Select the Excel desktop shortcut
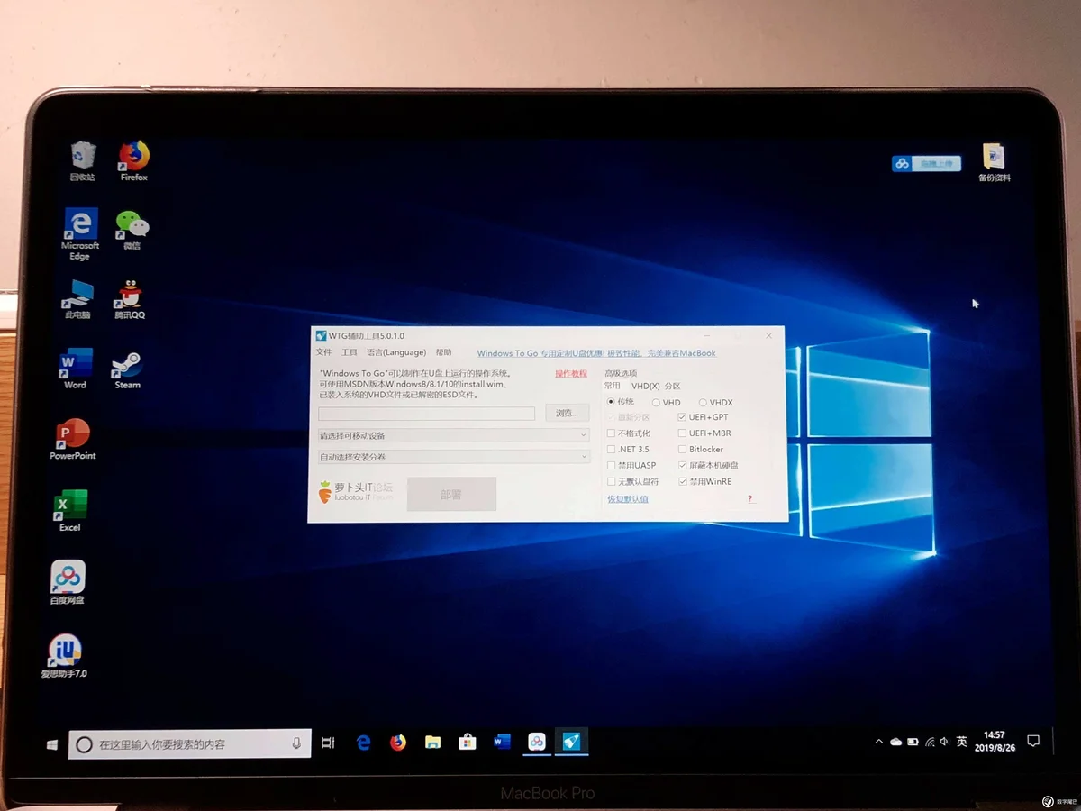Screen dimensions: 1081x811 pyautogui.click(x=70, y=510)
